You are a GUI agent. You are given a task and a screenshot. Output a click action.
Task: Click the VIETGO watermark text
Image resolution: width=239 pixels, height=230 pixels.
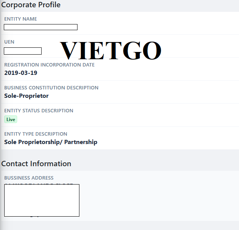[x=111, y=50]
